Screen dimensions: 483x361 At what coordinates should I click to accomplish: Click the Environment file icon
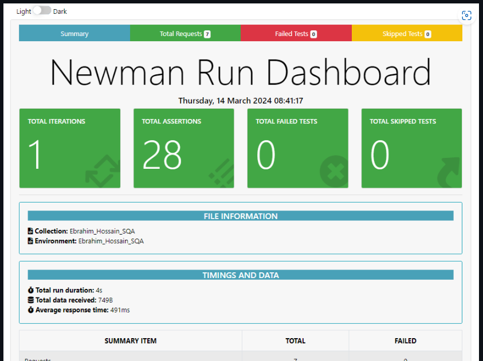coord(31,241)
